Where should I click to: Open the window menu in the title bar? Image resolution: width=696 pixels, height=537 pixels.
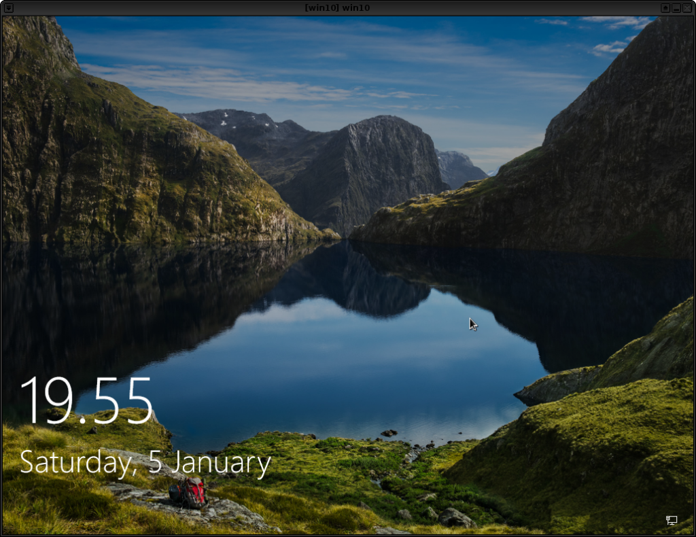click(8, 8)
